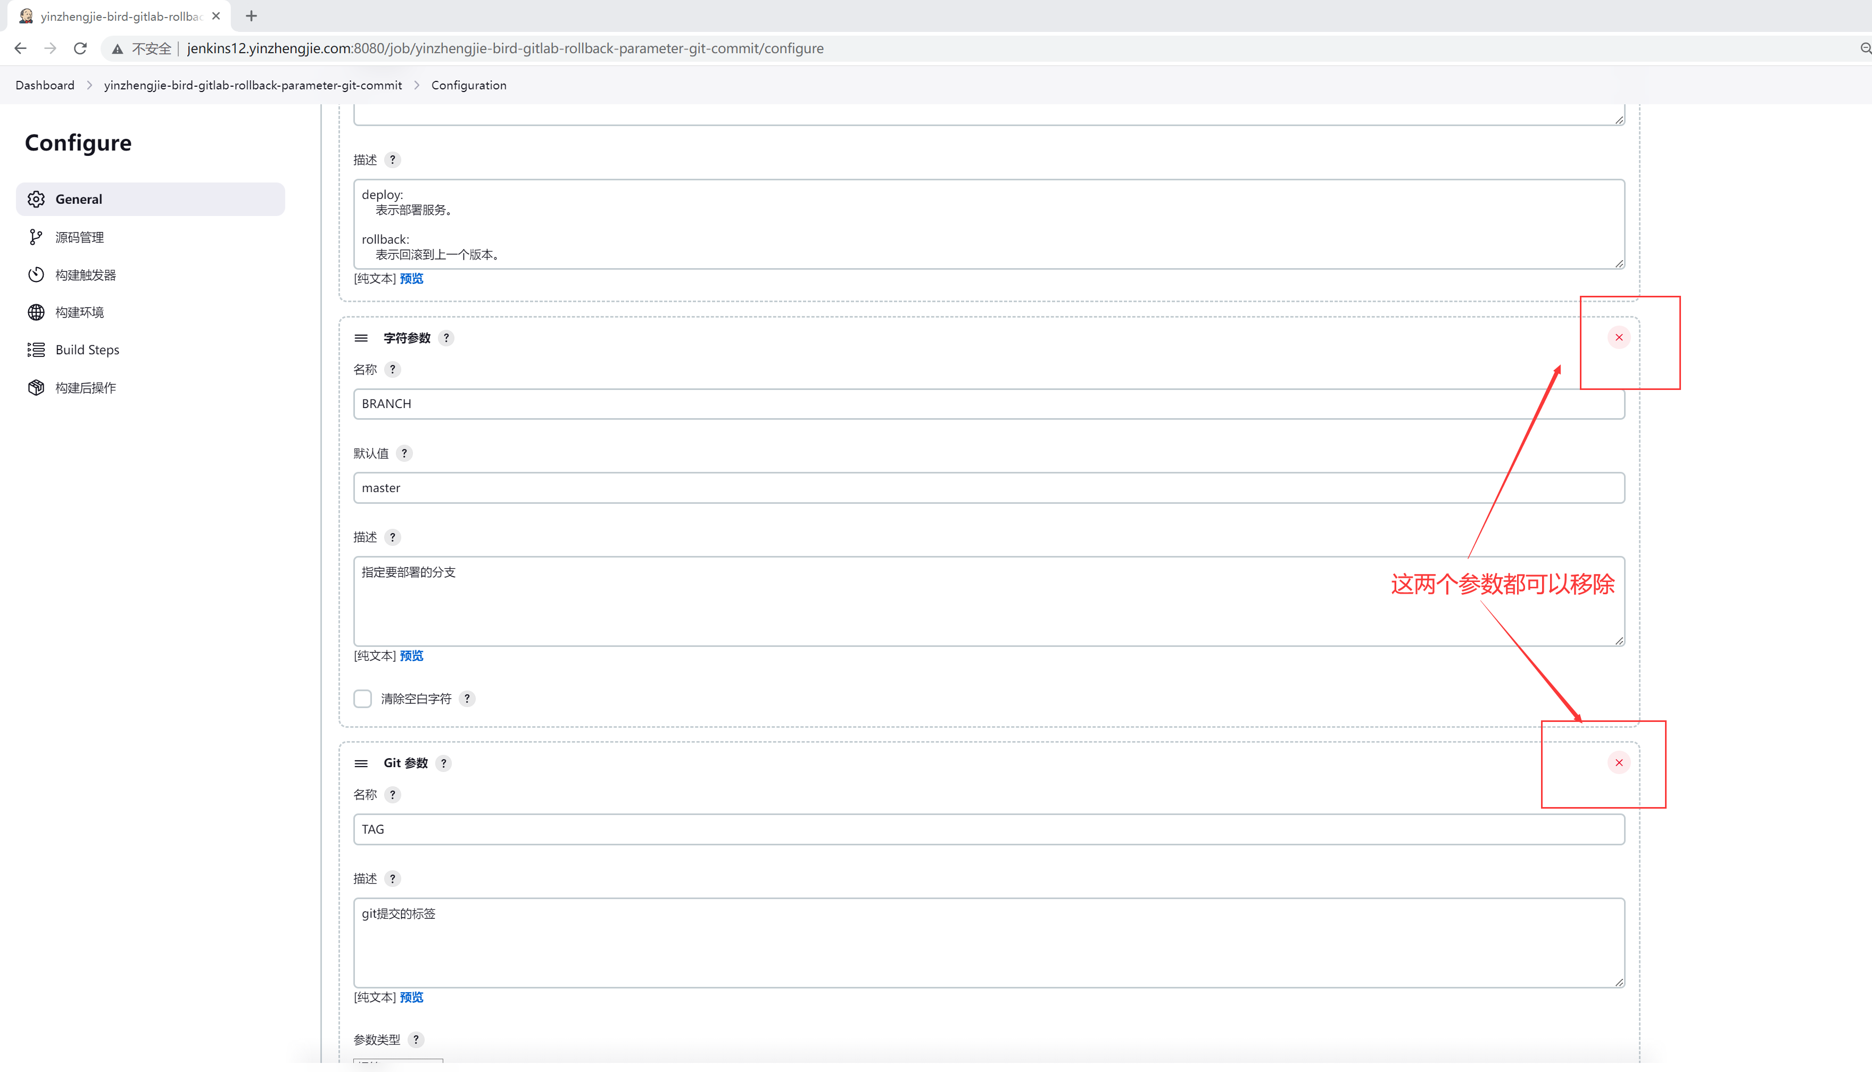
Task: Jump to Build Steps section
Action: point(87,350)
